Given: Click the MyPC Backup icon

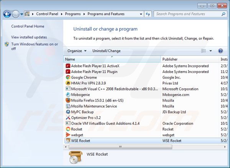Looking at the screenshot, I should point(68,112).
